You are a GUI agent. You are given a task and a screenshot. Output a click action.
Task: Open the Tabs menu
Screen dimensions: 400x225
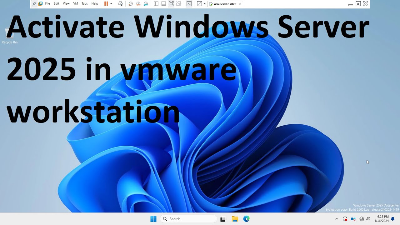click(85, 4)
